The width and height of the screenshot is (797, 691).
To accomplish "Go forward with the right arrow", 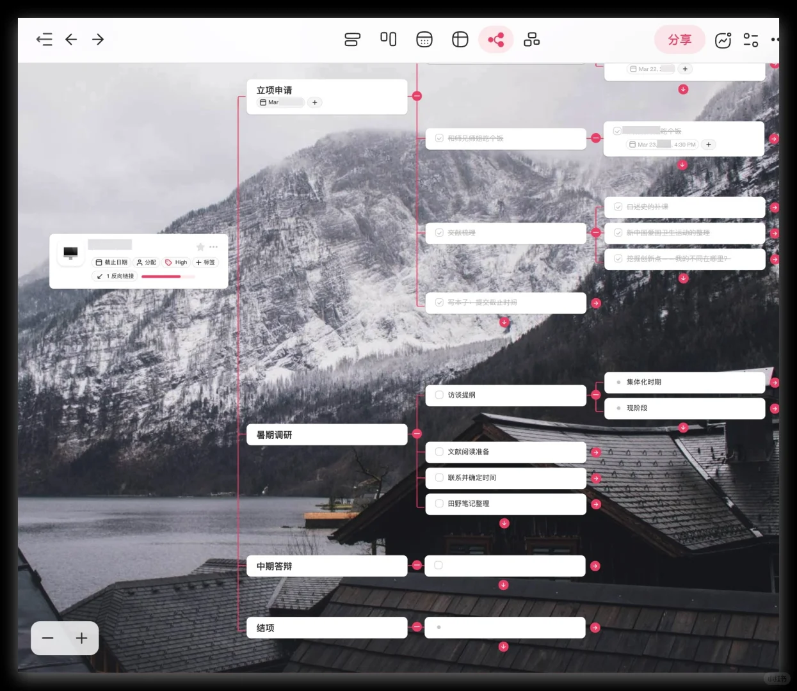I will tap(98, 40).
